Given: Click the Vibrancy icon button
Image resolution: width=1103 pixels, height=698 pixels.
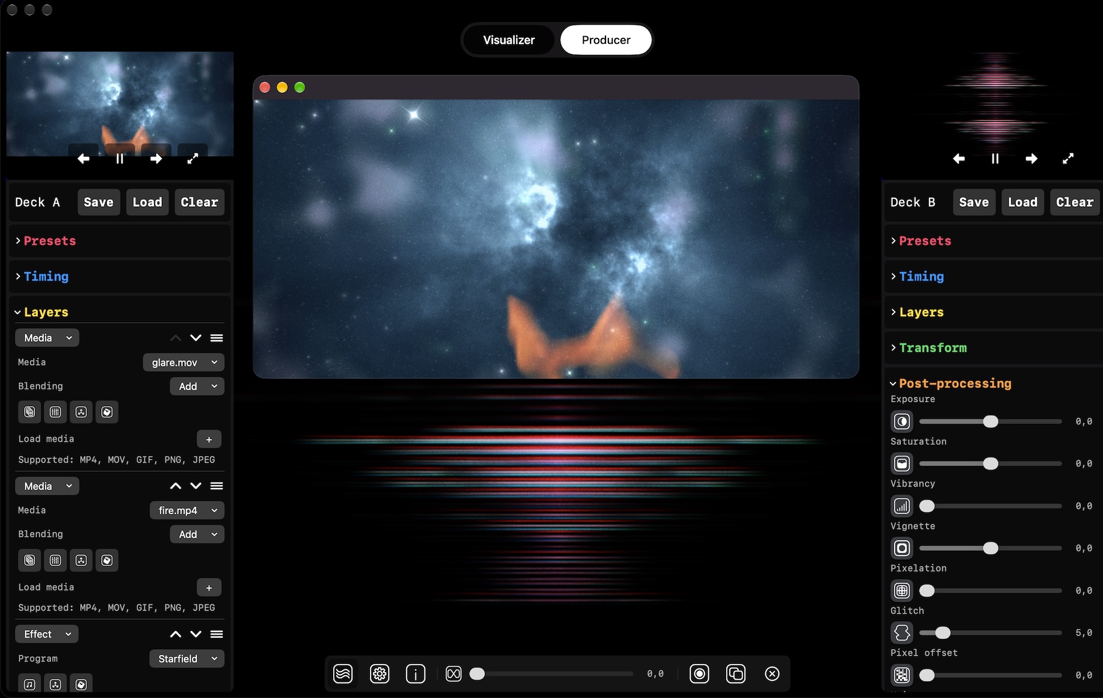Looking at the screenshot, I should click(x=902, y=506).
